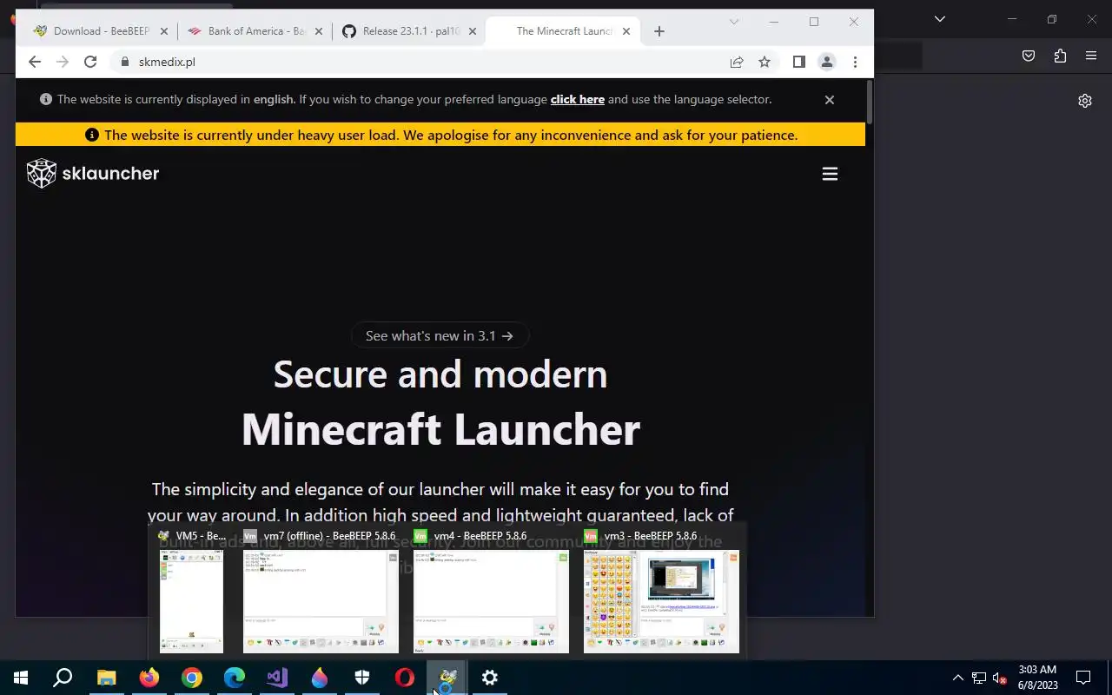Image resolution: width=1112 pixels, height=695 pixels.
Task: Close the Download - BeeBEEP tab
Action: click(x=164, y=31)
